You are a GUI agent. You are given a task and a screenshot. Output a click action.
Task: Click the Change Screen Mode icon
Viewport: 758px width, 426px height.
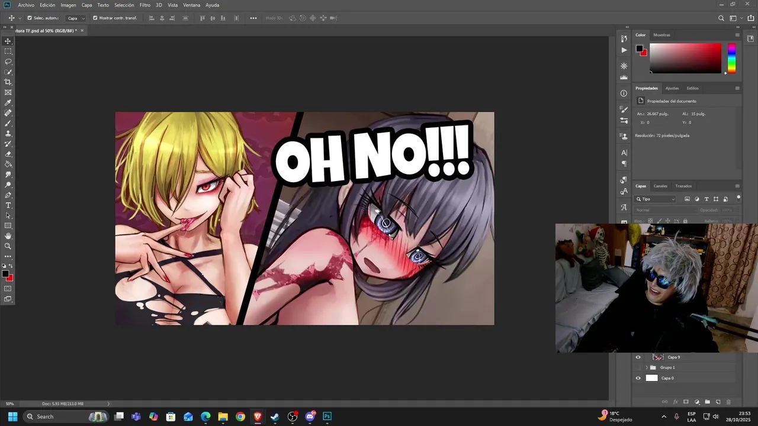click(x=8, y=299)
